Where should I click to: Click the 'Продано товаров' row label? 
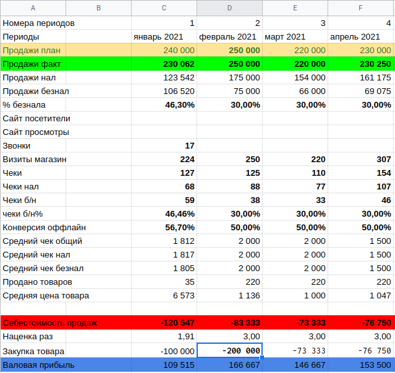click(37, 282)
